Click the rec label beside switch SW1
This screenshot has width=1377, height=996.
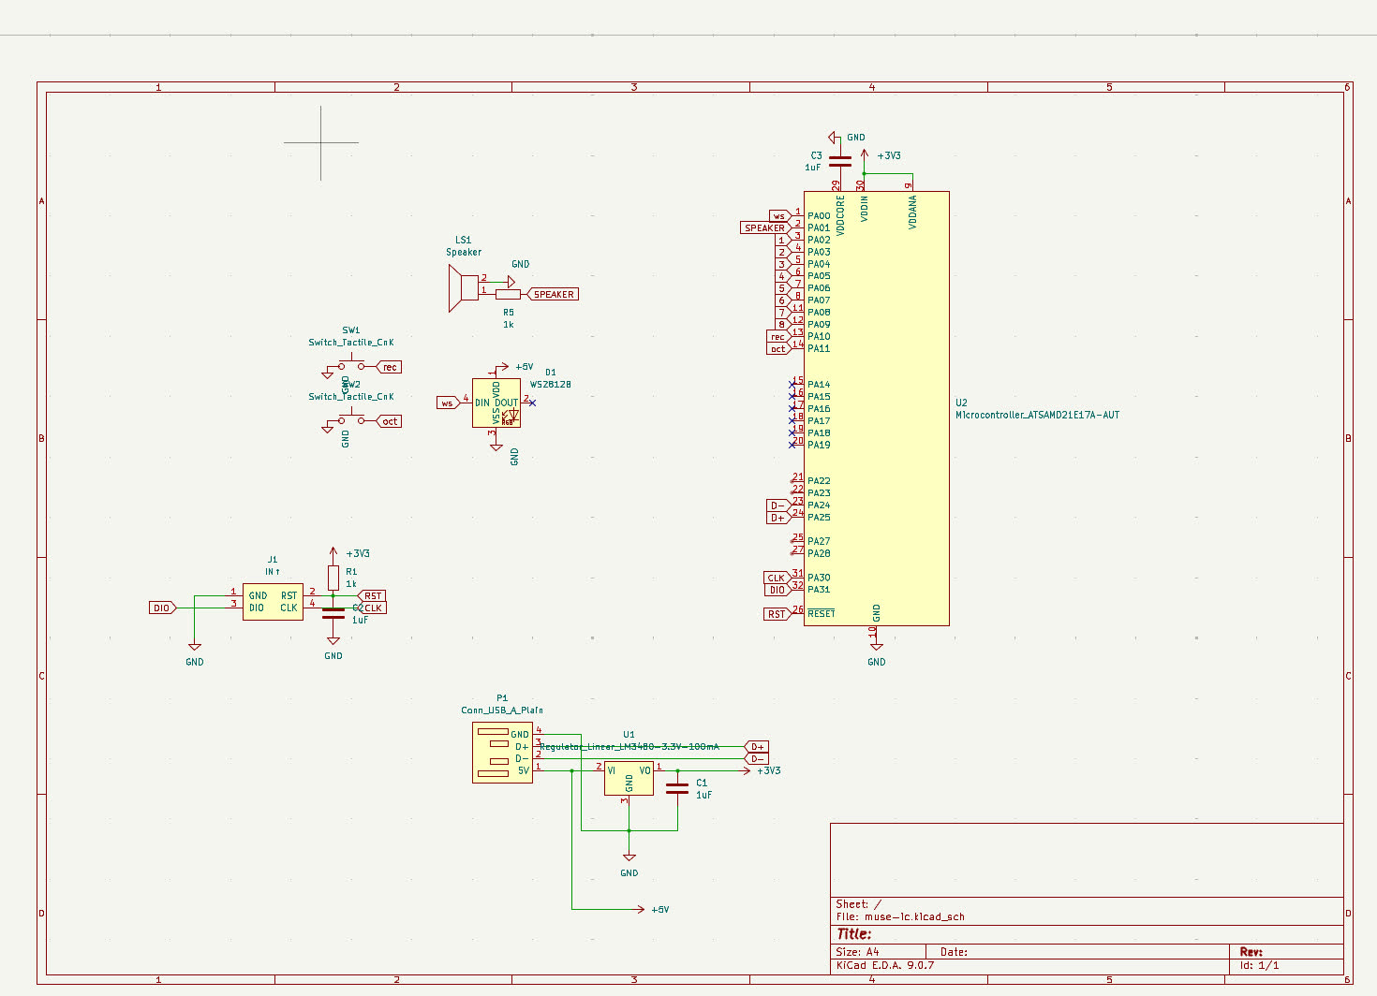click(x=388, y=367)
